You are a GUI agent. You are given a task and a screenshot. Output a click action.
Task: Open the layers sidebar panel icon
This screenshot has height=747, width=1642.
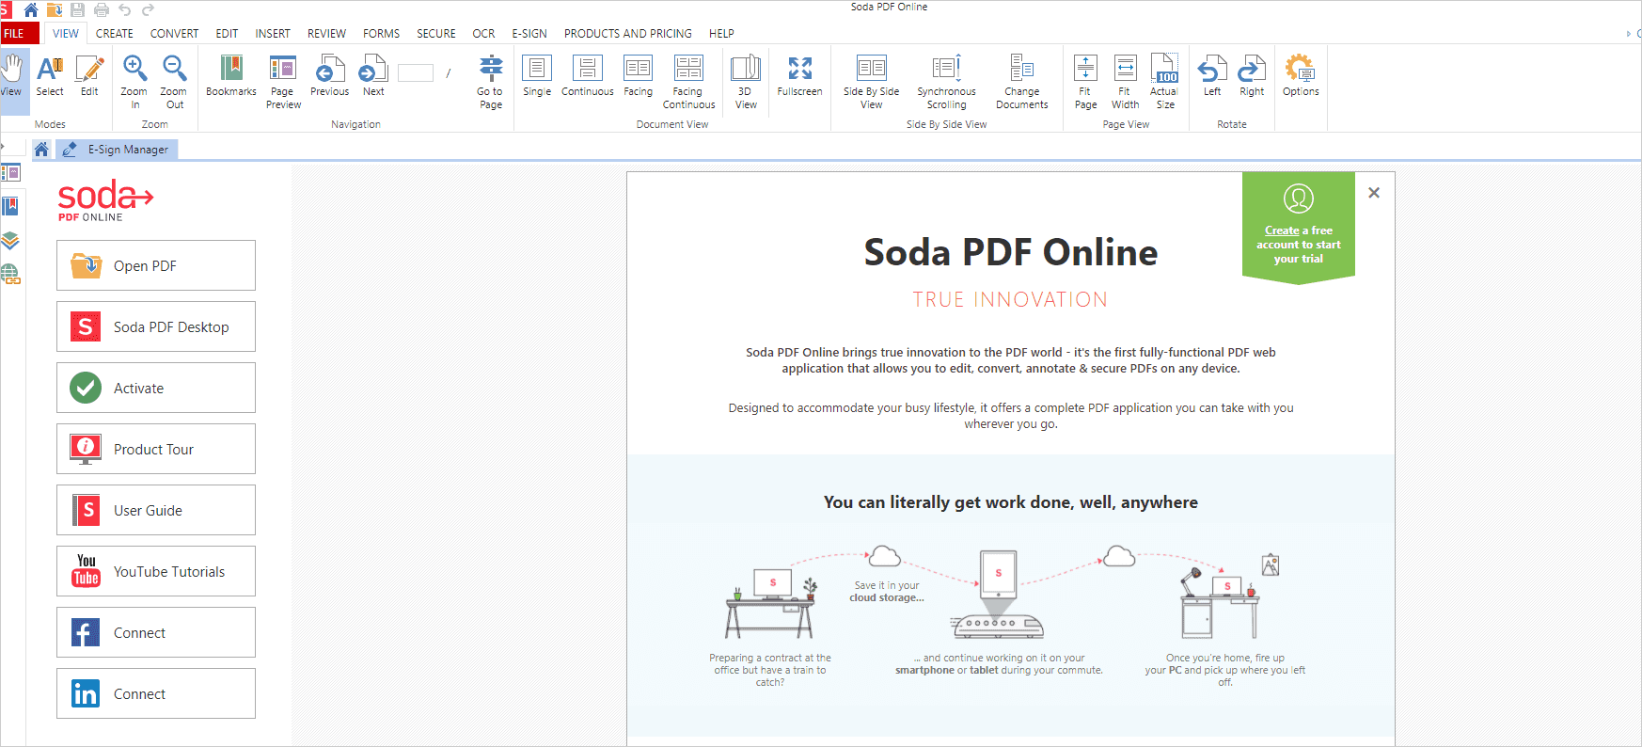(x=10, y=240)
